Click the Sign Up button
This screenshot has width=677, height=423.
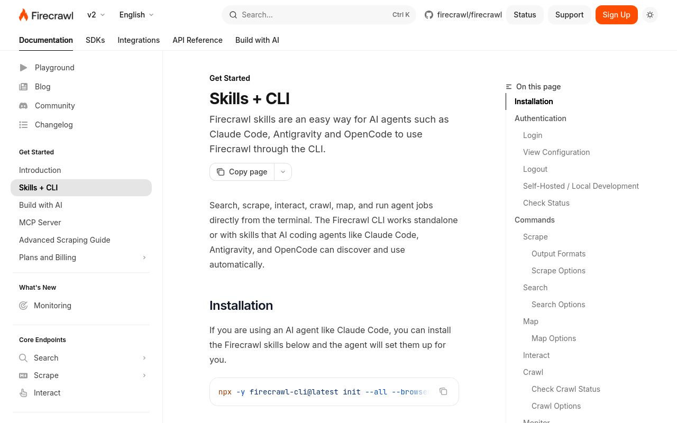[x=616, y=15]
